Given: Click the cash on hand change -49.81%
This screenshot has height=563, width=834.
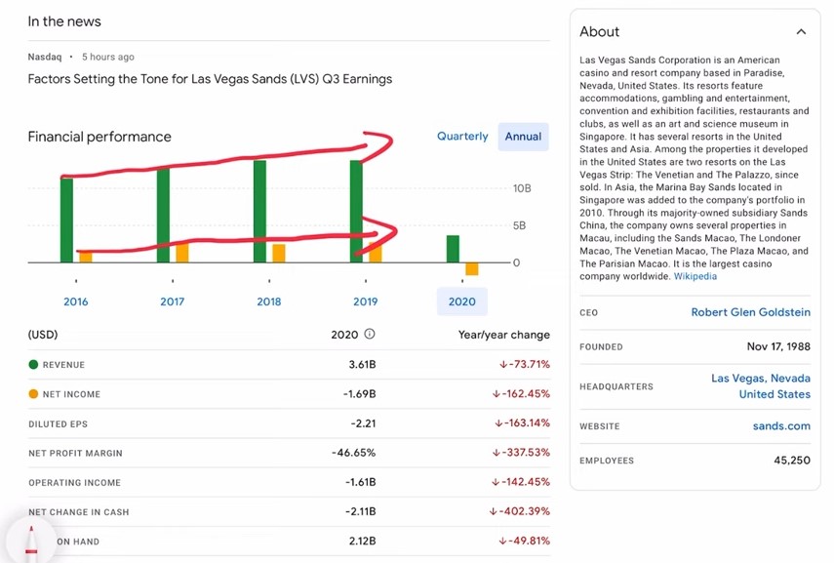Looking at the screenshot, I should click(525, 542).
